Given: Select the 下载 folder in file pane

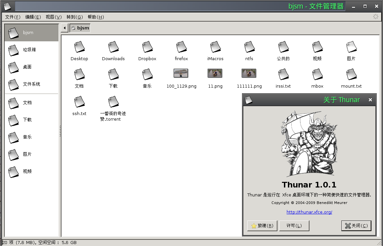Looking at the screenshot, I should pos(113,74).
